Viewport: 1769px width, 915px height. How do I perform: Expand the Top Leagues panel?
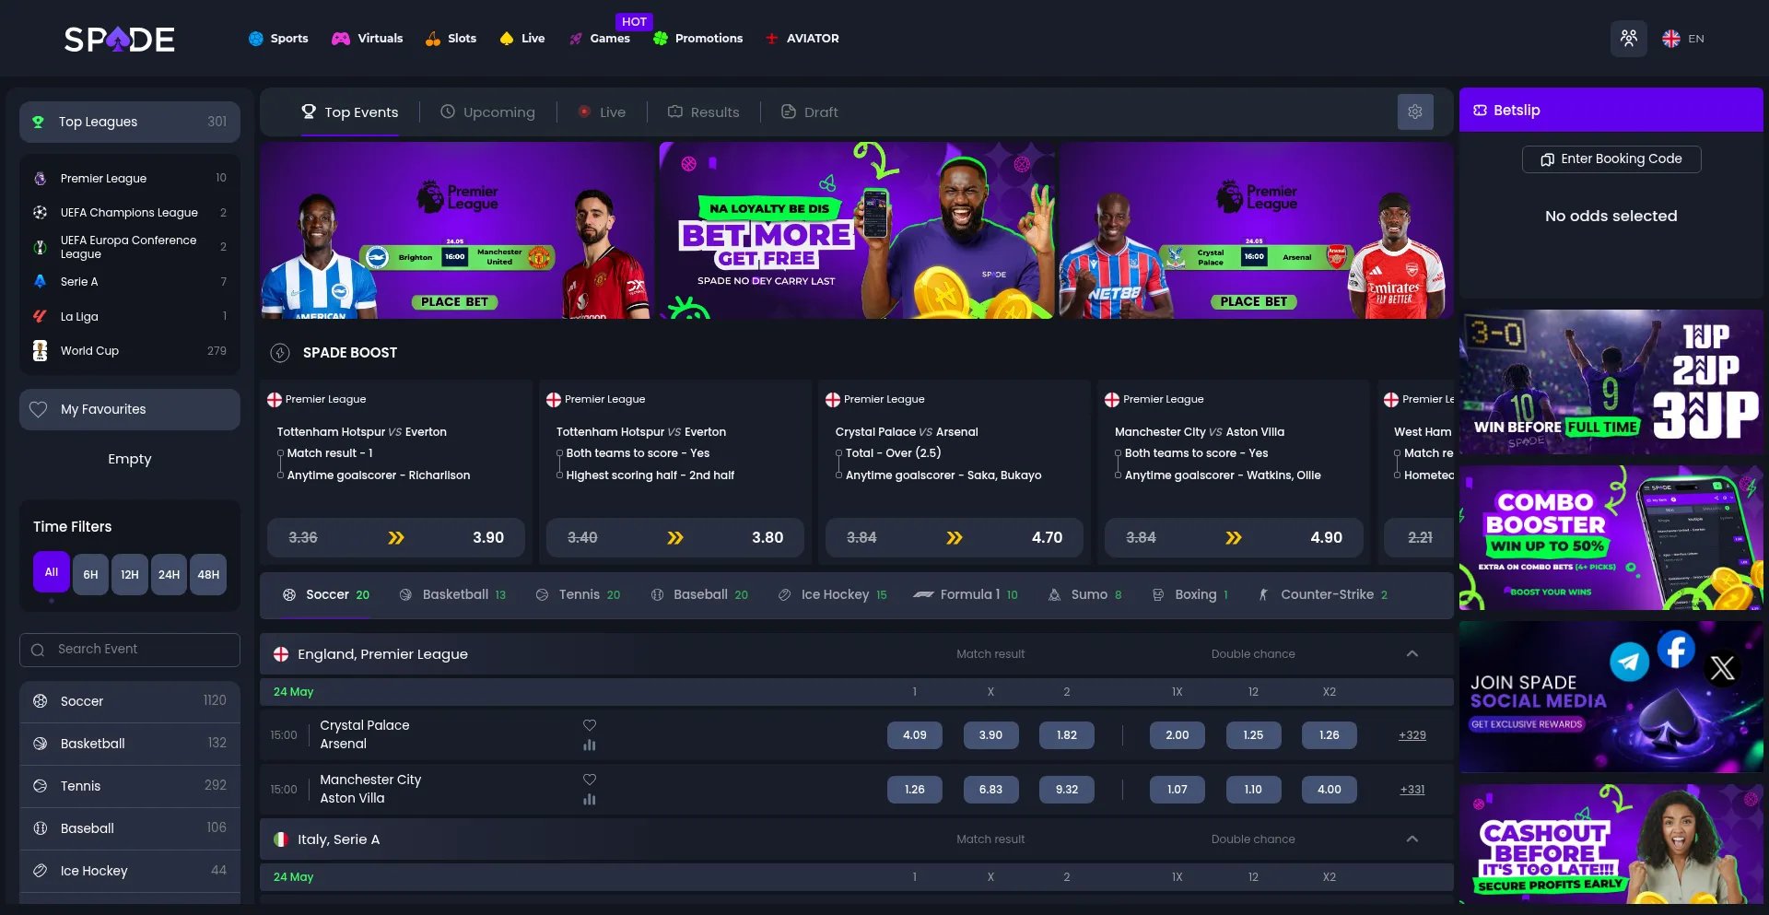(x=130, y=122)
